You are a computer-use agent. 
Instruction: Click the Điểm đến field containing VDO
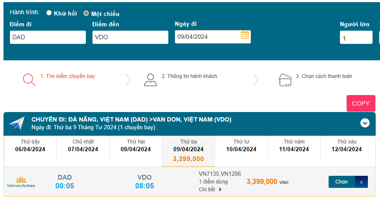coord(130,37)
